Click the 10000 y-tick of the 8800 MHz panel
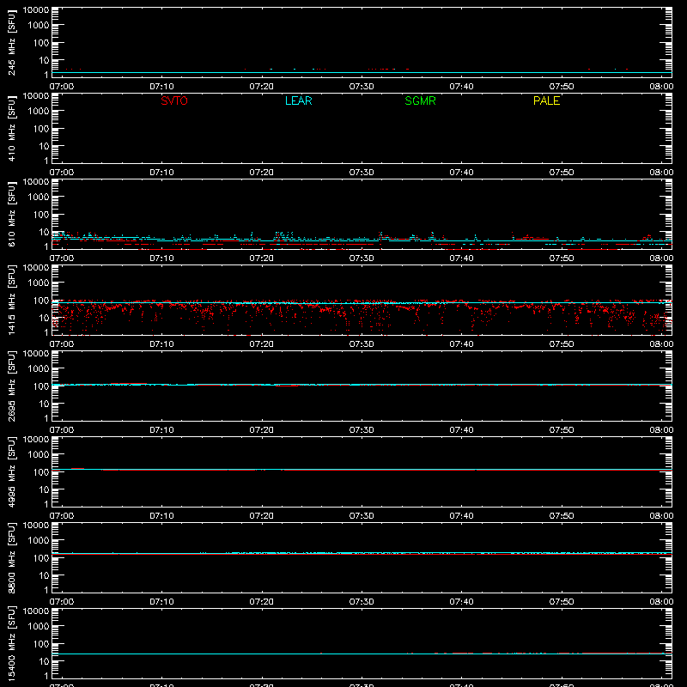 (x=36, y=526)
